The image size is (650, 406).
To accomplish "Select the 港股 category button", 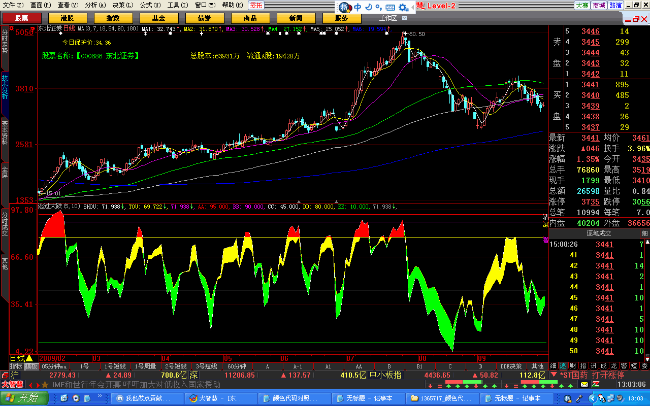I will pyautogui.click(x=67, y=18).
